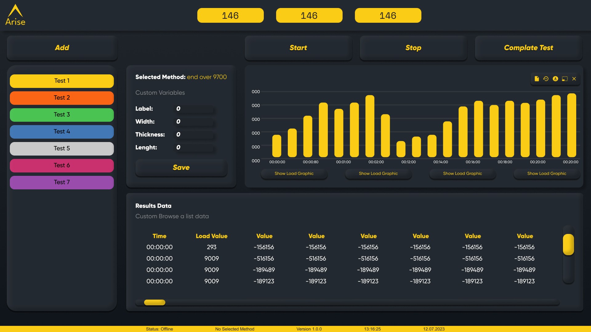Click the Complate Test button

[529, 48]
